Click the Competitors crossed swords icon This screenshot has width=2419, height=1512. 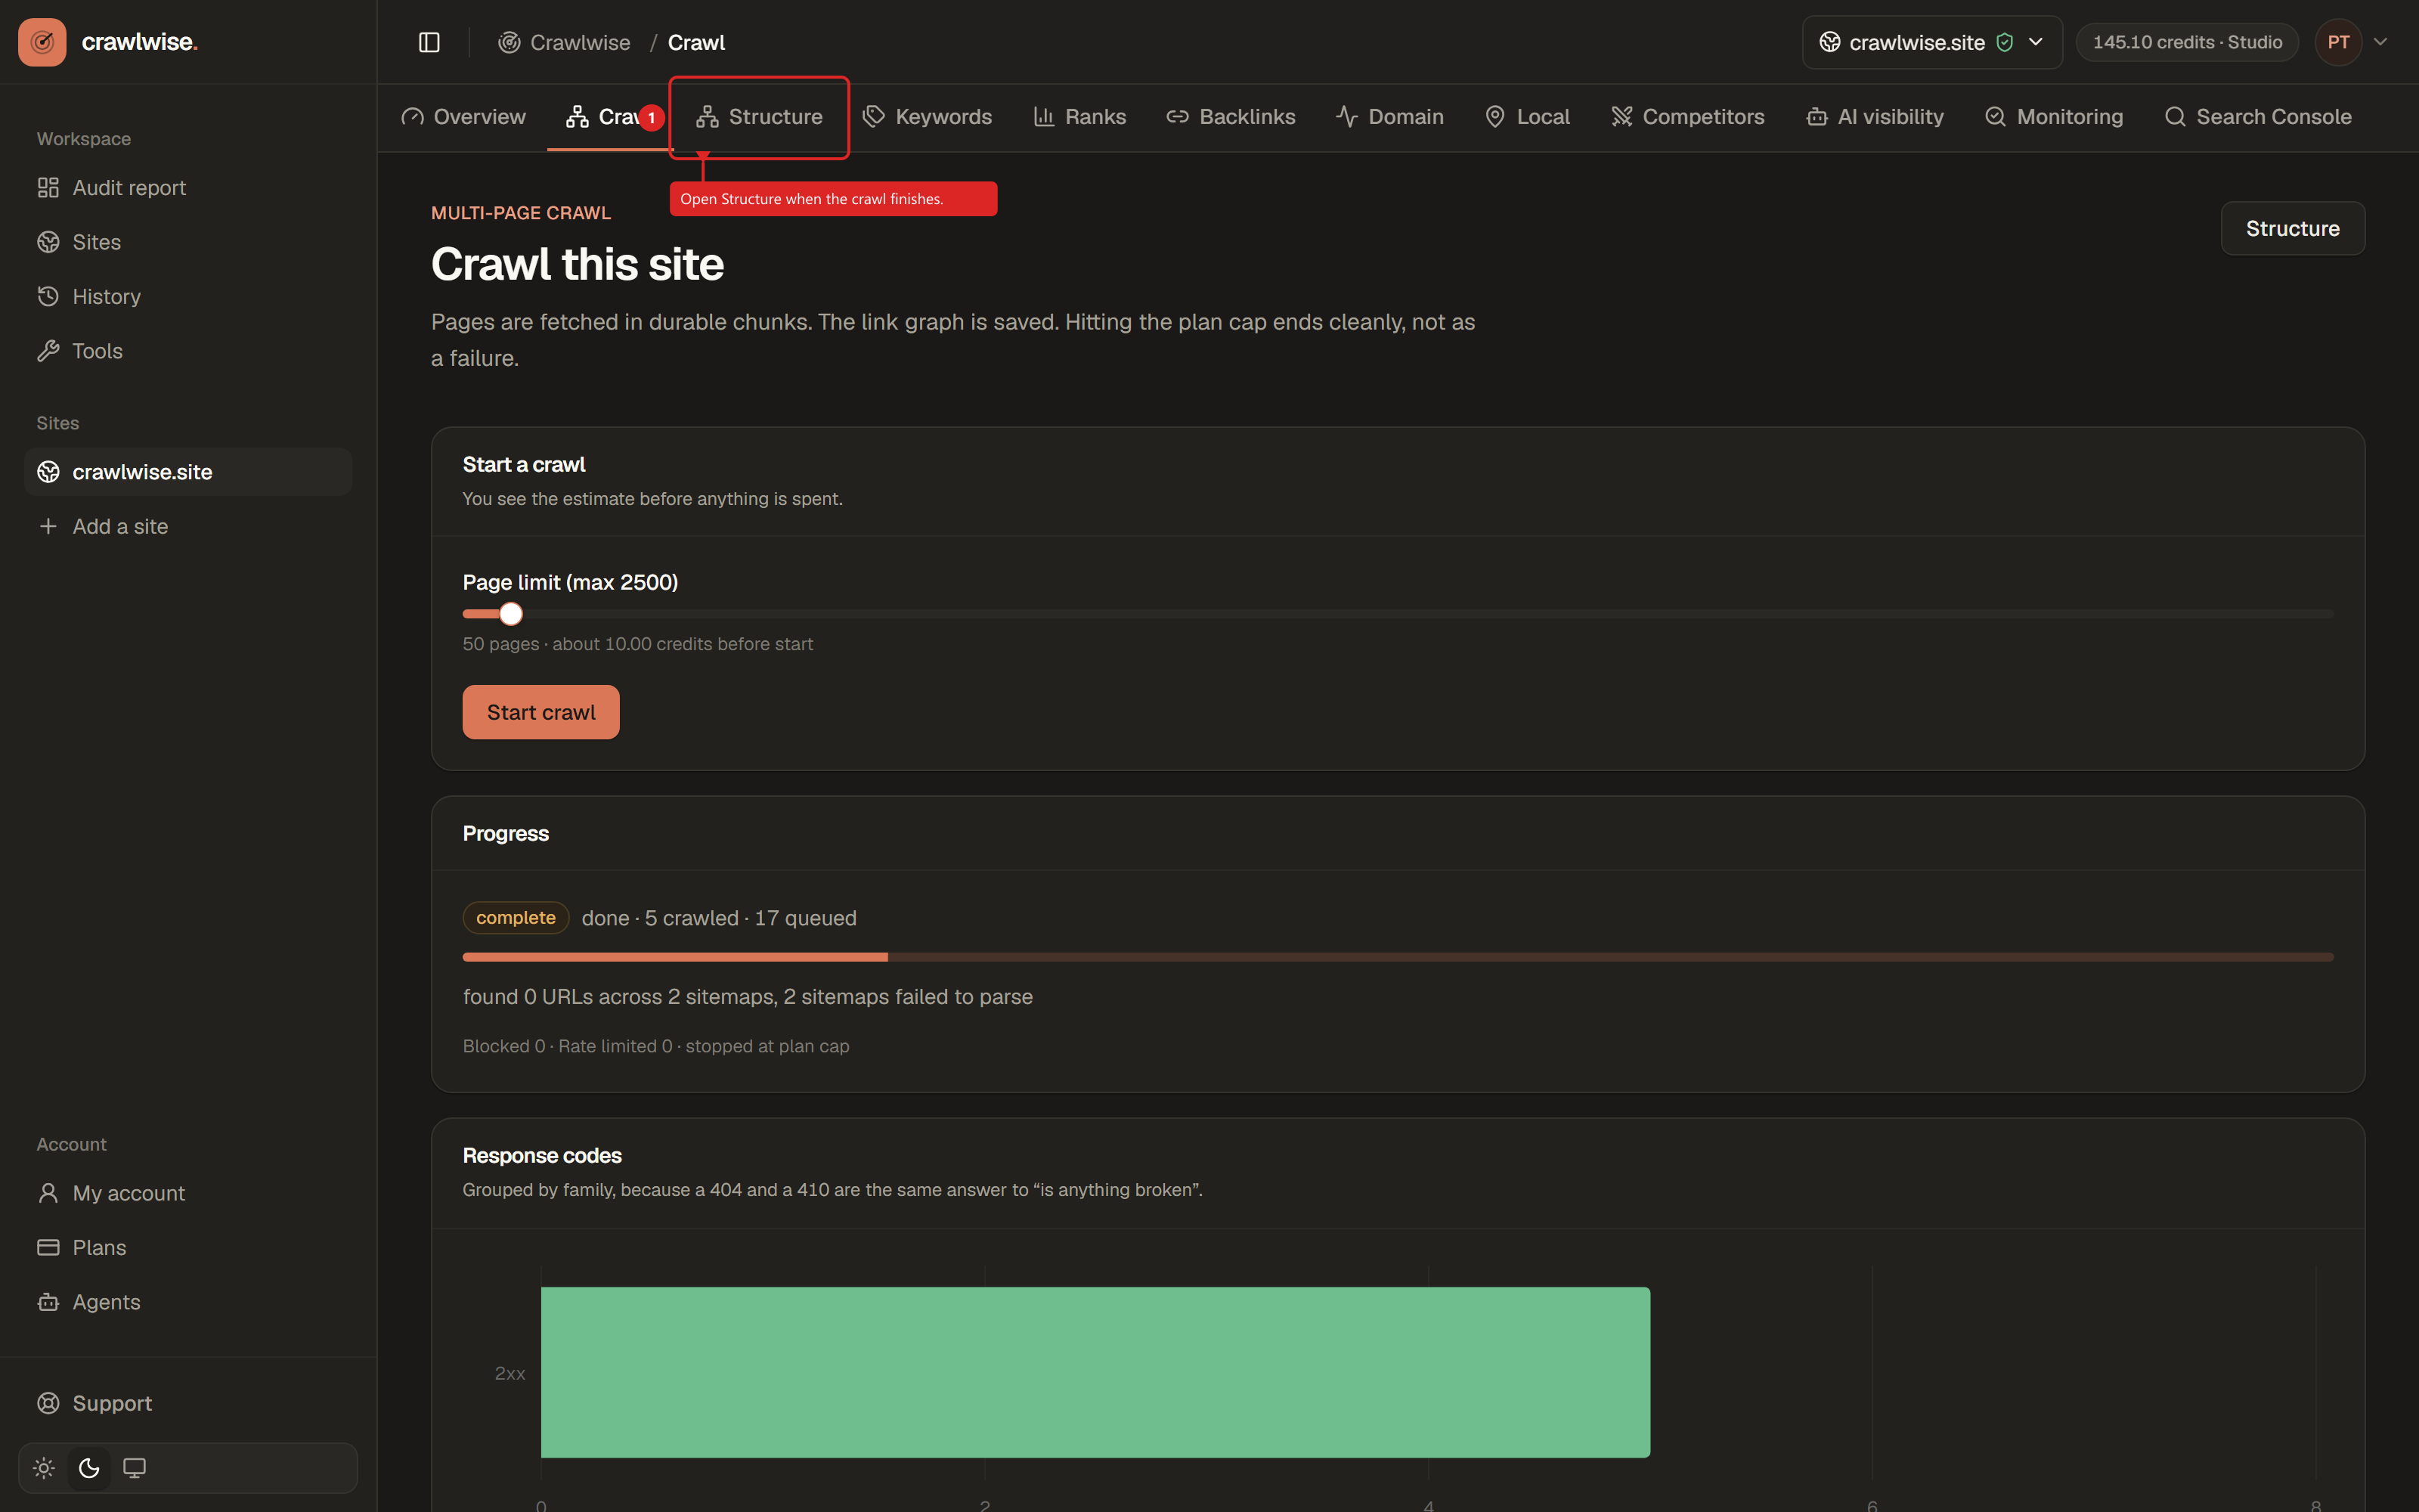(x=1621, y=117)
